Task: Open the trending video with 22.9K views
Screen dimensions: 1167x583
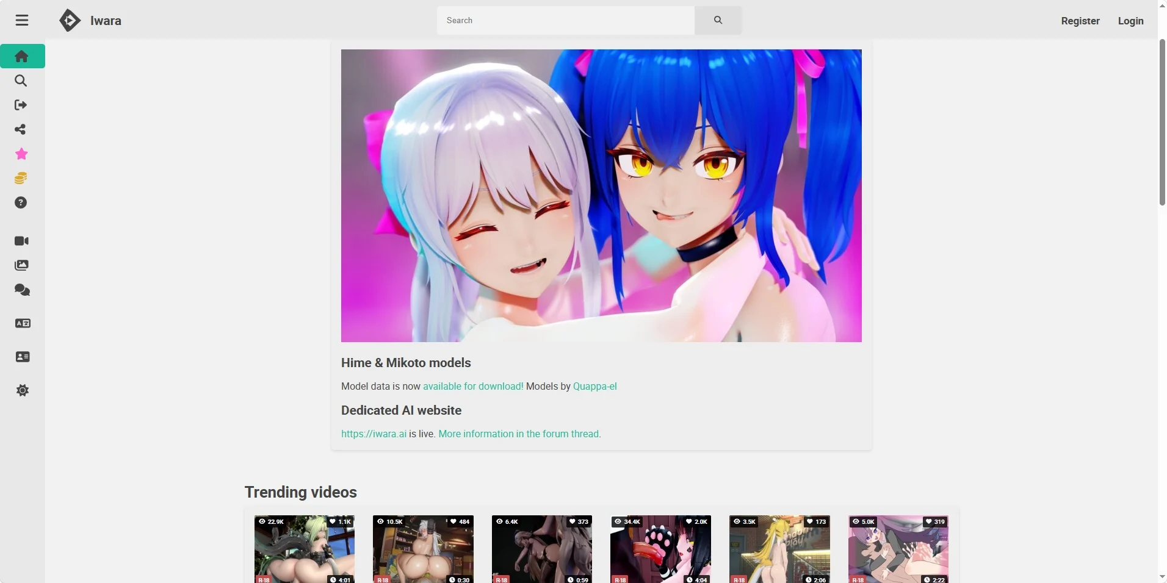Action: [x=305, y=549]
